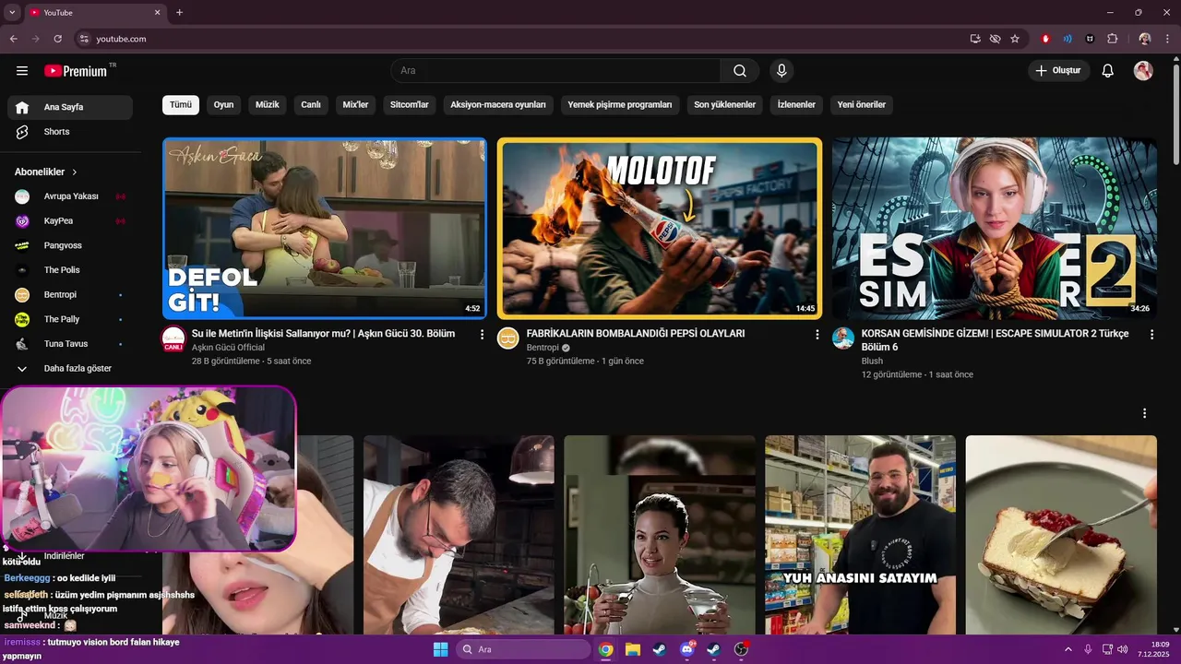Click the YouTube search input field
Screen dimensions: 1181x664
click(x=556, y=71)
